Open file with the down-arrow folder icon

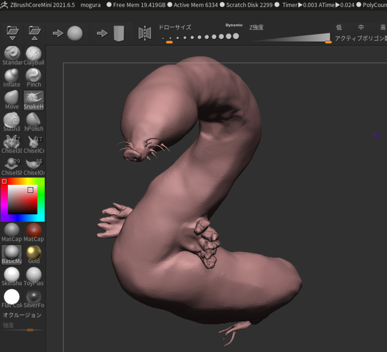point(13,33)
